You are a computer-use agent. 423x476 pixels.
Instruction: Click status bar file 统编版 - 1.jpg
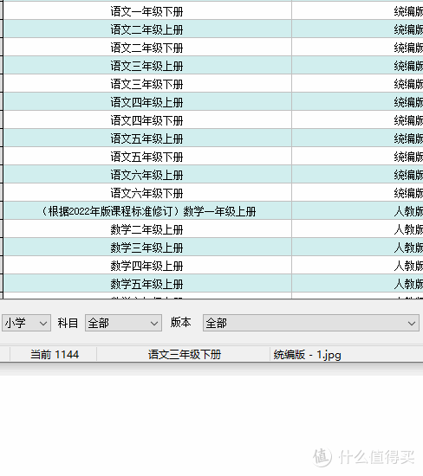point(307,355)
